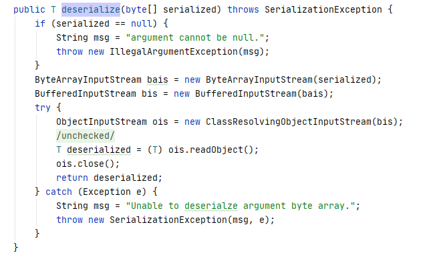Click ByteArrayInputStream type at line start
This screenshot has width=433, height=257.
(88, 79)
